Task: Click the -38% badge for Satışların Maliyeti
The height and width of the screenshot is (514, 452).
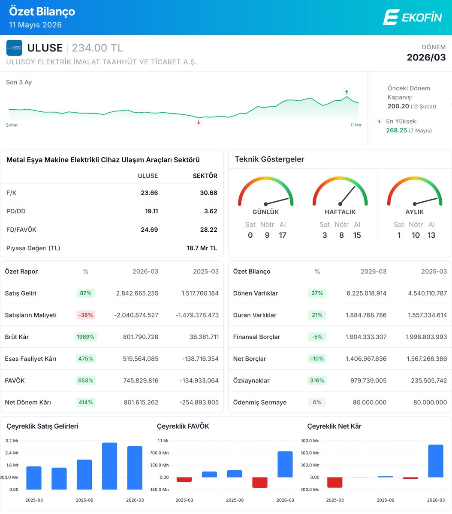Action: [x=86, y=315]
